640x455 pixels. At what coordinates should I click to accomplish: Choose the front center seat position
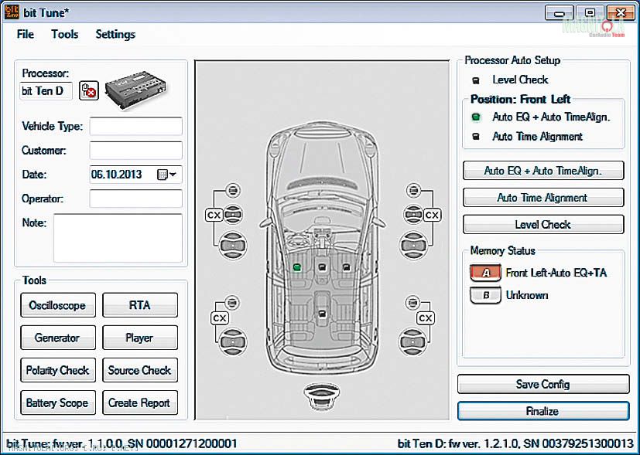pyautogui.click(x=322, y=267)
